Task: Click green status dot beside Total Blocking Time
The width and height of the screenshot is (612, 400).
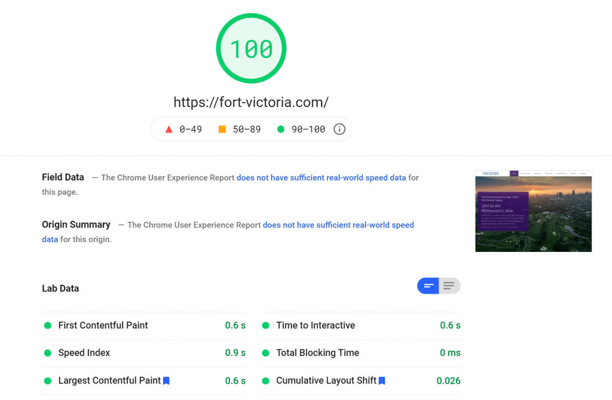Action: (266, 353)
